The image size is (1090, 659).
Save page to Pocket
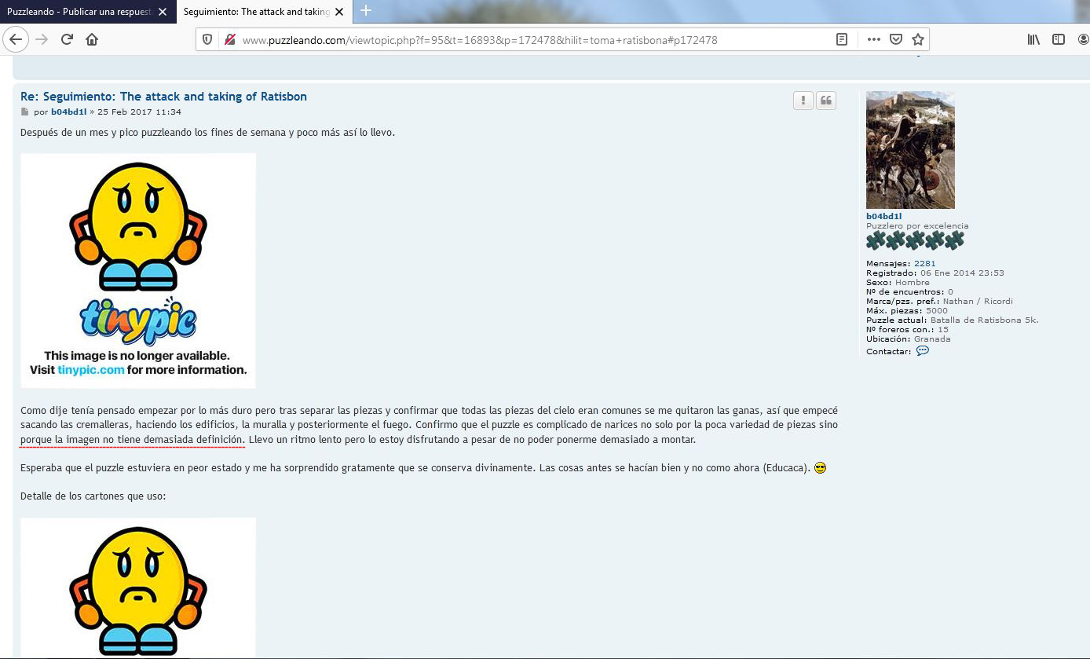point(896,39)
